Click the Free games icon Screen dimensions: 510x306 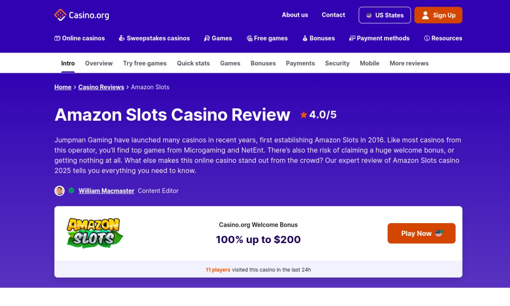tap(249, 38)
